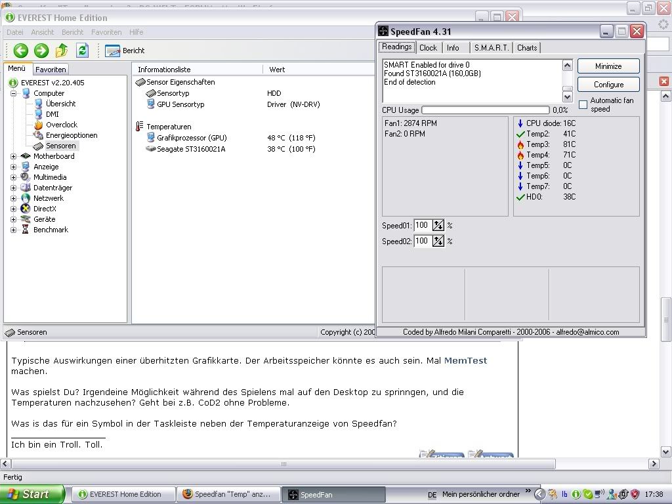Select Übersicht in the EVEREST tree

[x=60, y=104]
